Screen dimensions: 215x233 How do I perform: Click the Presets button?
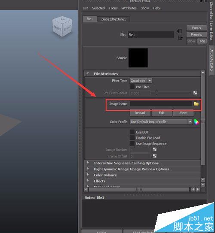197,34
